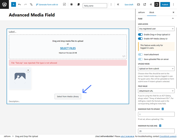177x138 pixels.
Task: Click the Description placeholder text
Action: pos(14,101)
